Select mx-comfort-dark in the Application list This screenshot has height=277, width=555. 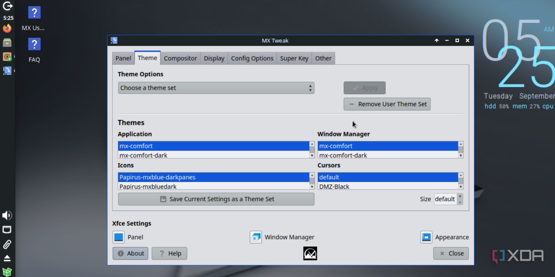pyautogui.click(x=213, y=155)
